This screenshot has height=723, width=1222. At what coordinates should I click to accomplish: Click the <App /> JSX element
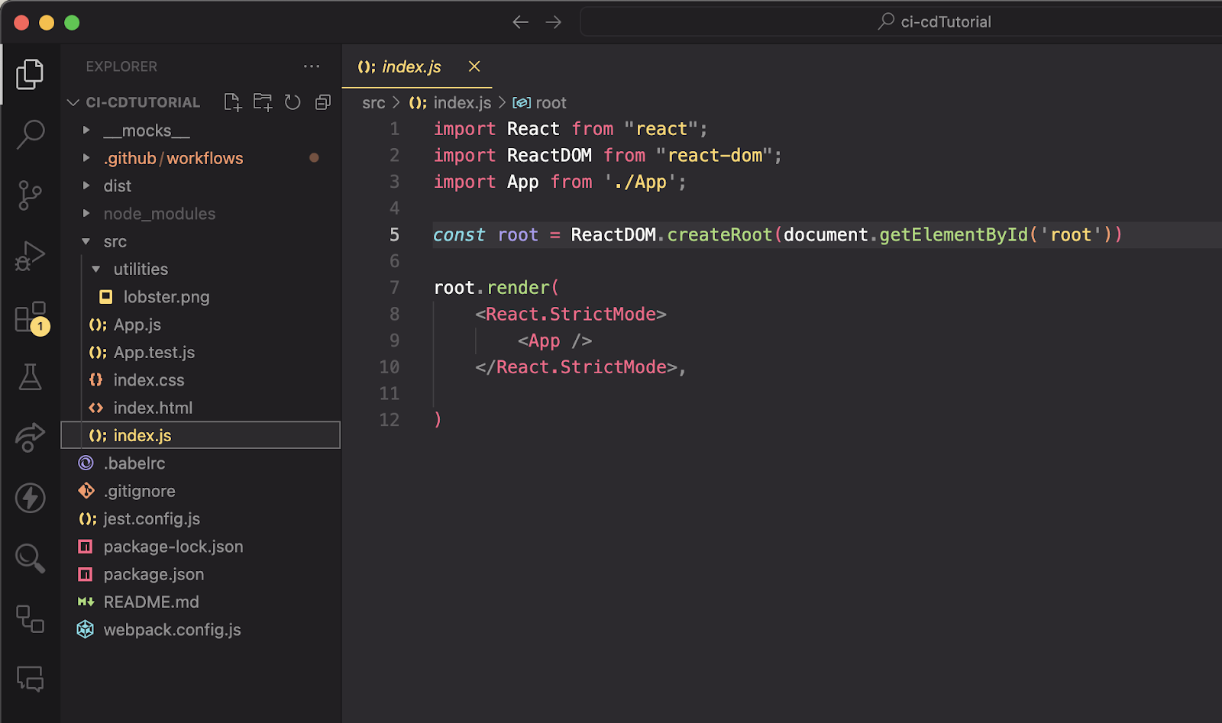554,341
